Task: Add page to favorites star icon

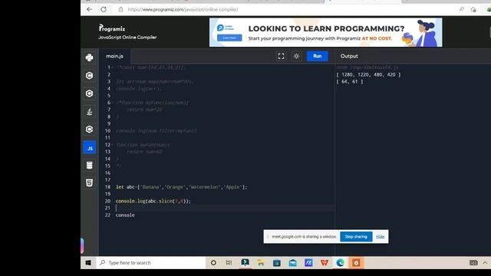Action: (473, 10)
